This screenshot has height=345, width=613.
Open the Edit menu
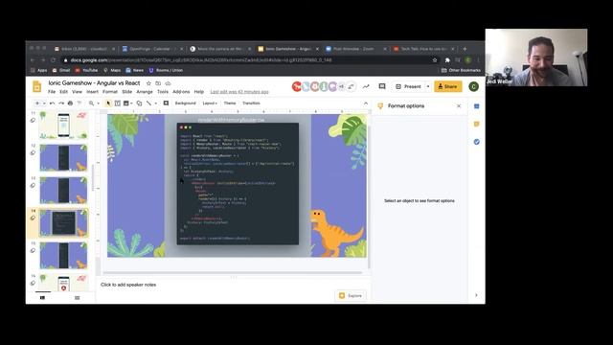[x=64, y=92]
